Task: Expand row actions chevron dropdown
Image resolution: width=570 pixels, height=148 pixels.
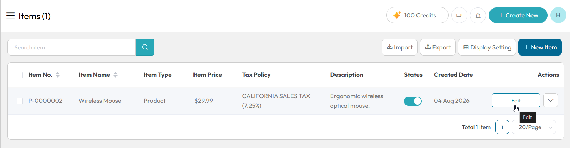Action: [x=550, y=100]
